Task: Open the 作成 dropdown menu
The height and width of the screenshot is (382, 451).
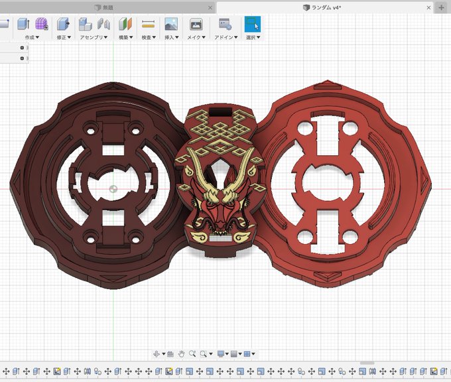Action: click(32, 37)
